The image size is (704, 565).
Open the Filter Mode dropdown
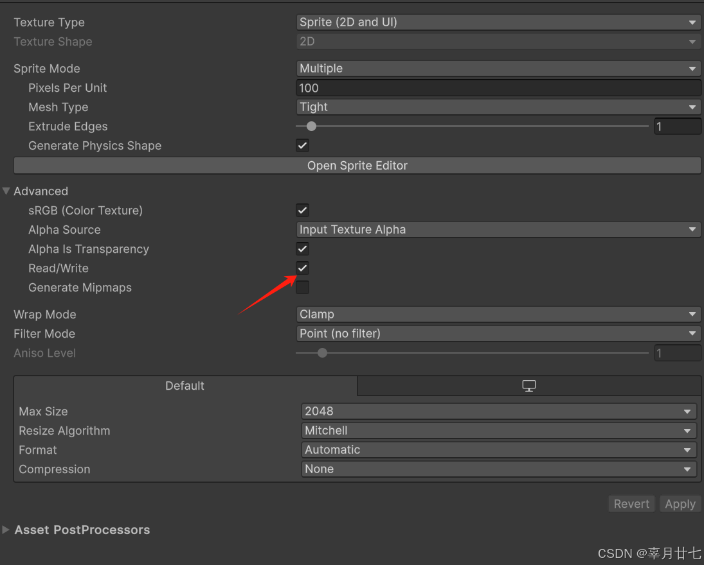pos(498,333)
